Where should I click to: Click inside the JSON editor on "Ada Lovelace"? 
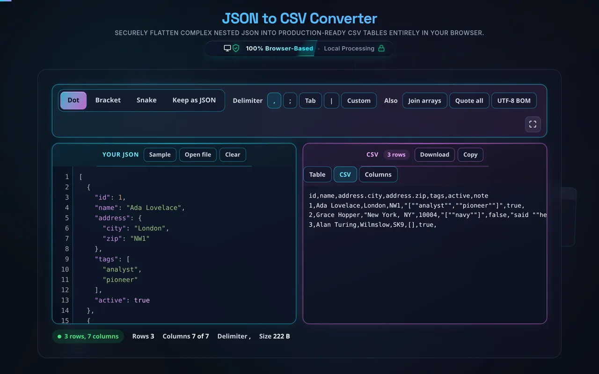pos(154,208)
